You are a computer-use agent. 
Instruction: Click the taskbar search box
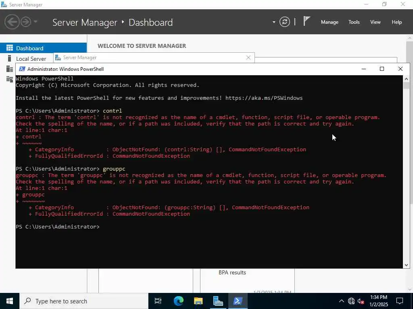coord(84,301)
